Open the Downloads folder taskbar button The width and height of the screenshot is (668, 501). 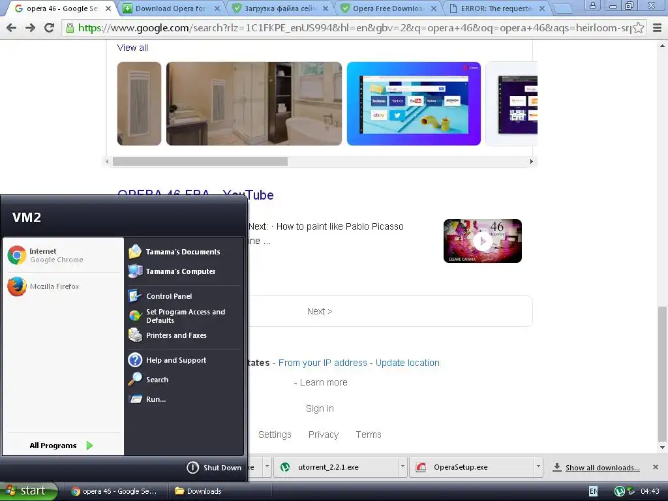click(220, 491)
